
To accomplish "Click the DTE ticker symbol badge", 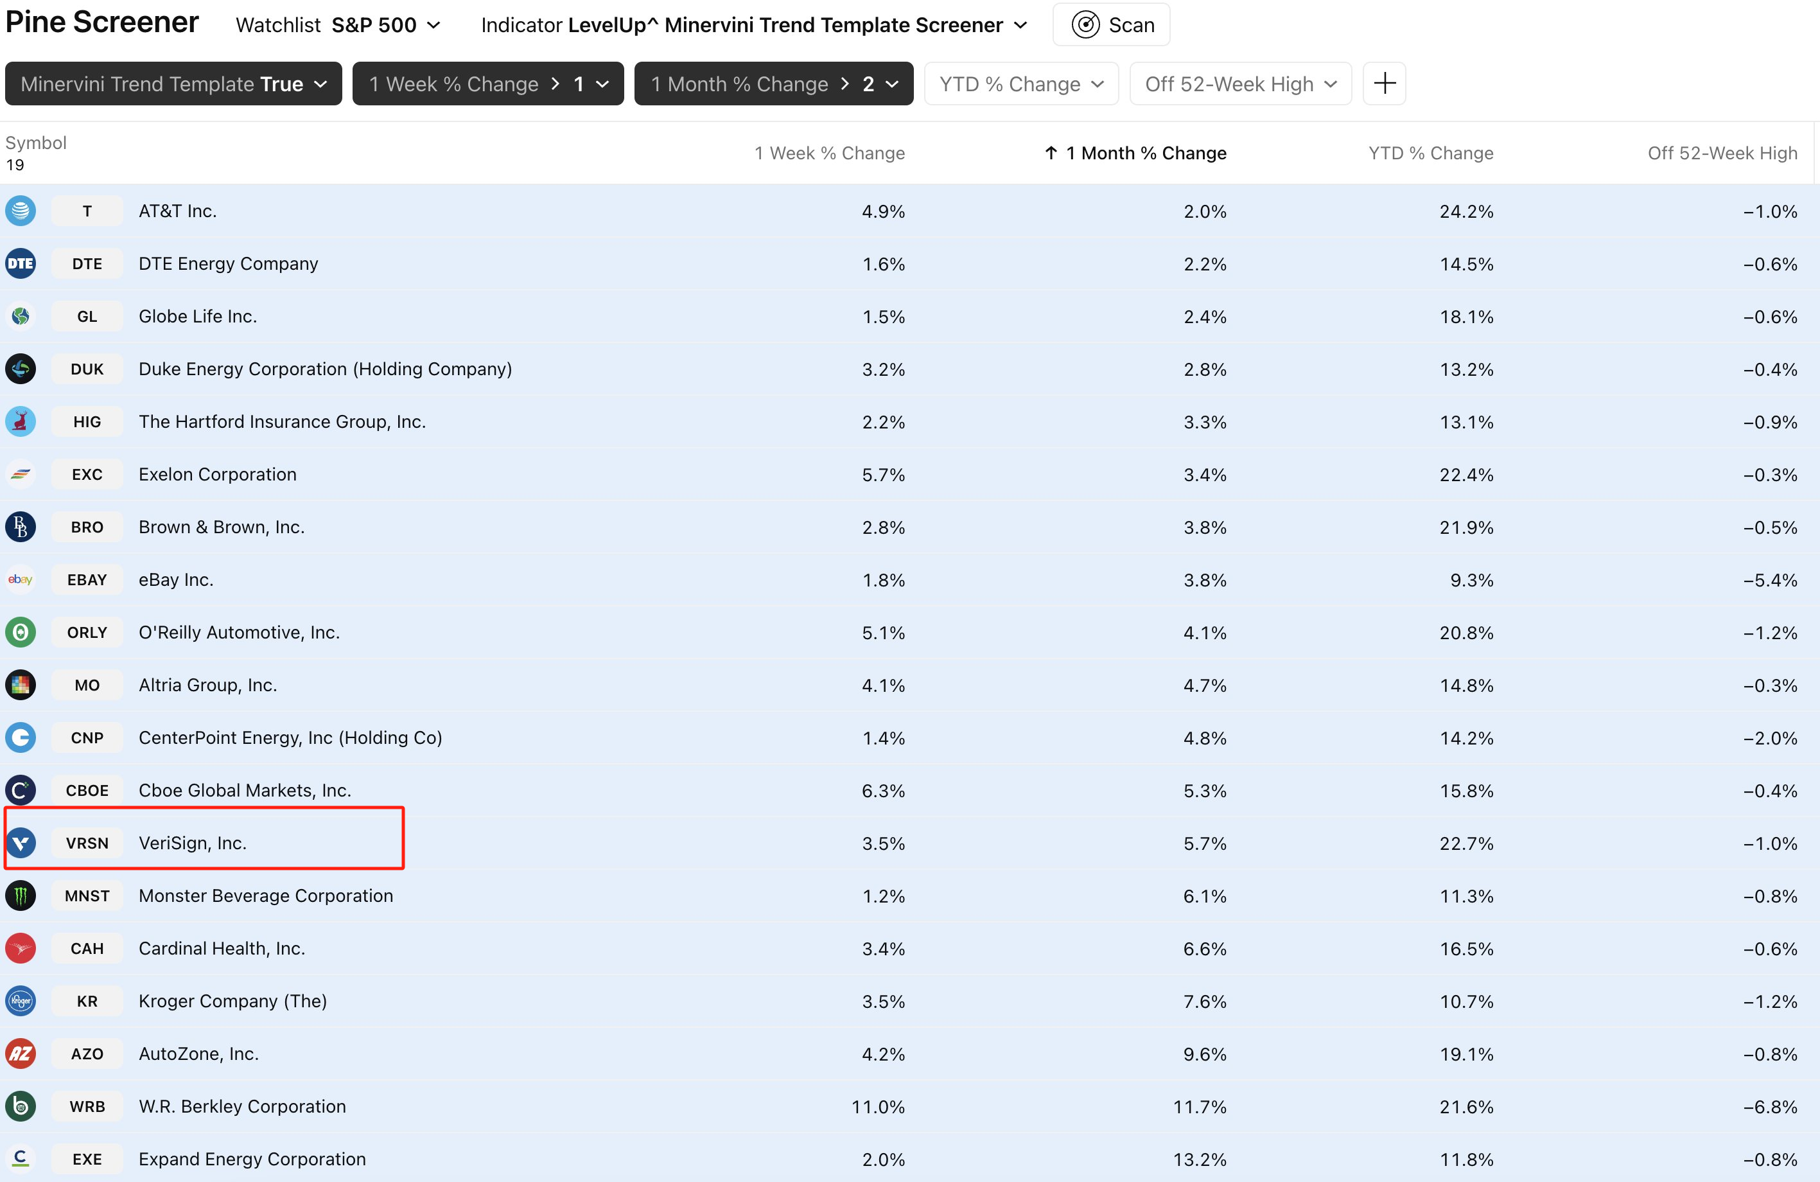I will (x=87, y=263).
